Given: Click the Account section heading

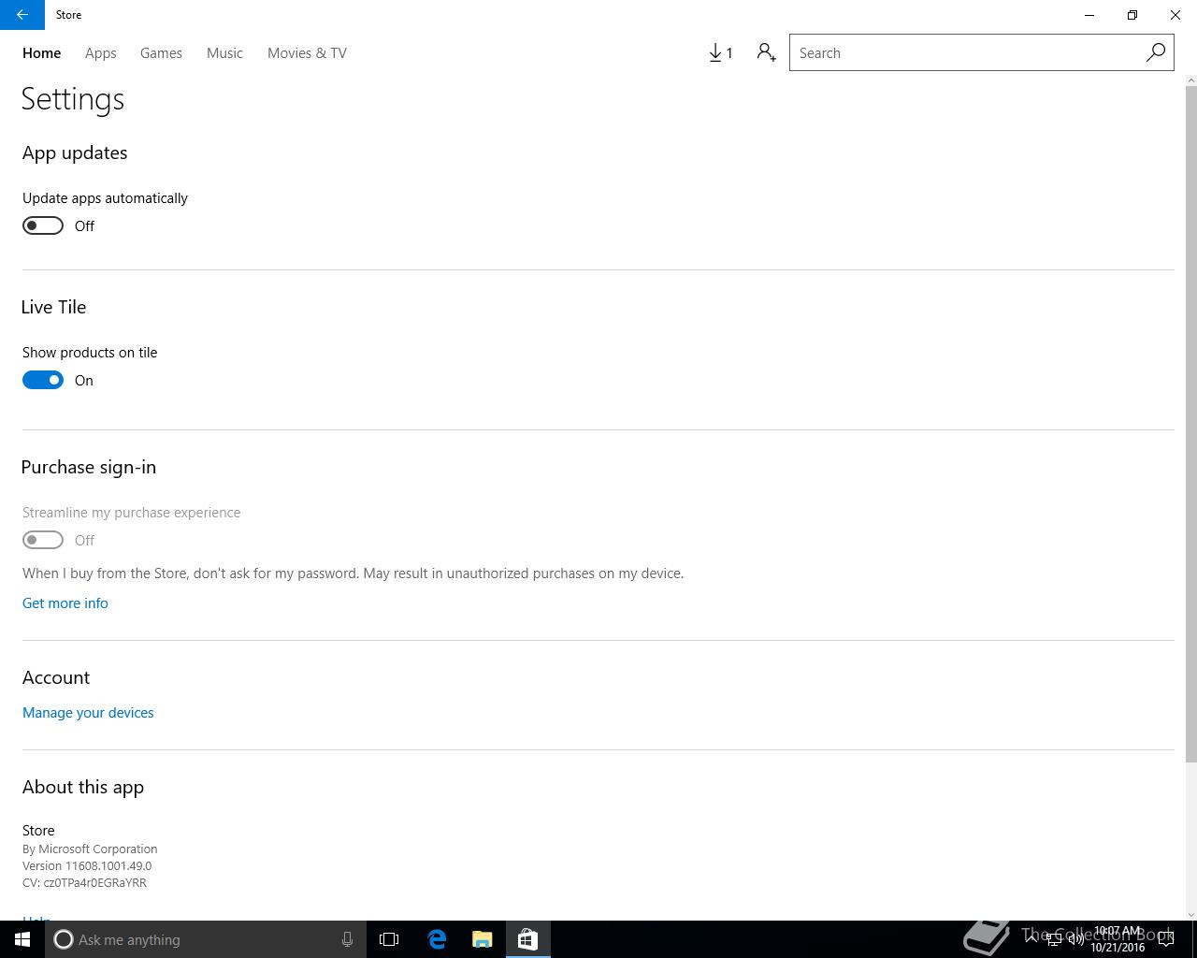Looking at the screenshot, I should click(56, 677).
